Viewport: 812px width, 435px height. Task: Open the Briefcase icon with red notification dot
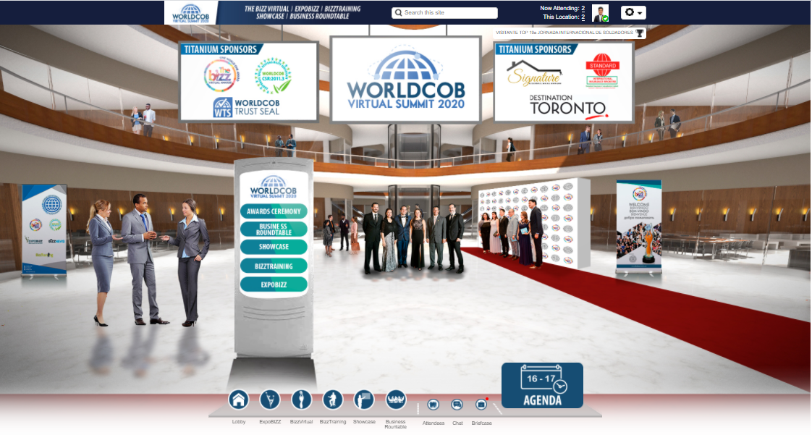tap(481, 405)
